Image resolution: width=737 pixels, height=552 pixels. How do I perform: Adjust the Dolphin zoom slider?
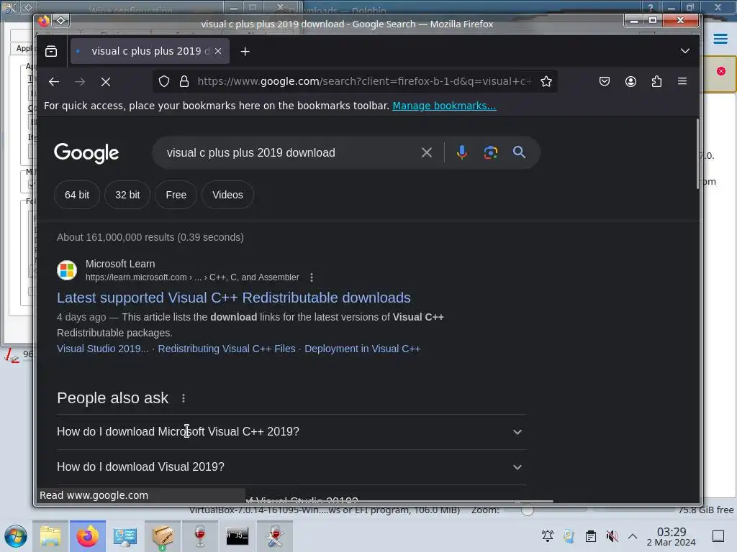528,511
